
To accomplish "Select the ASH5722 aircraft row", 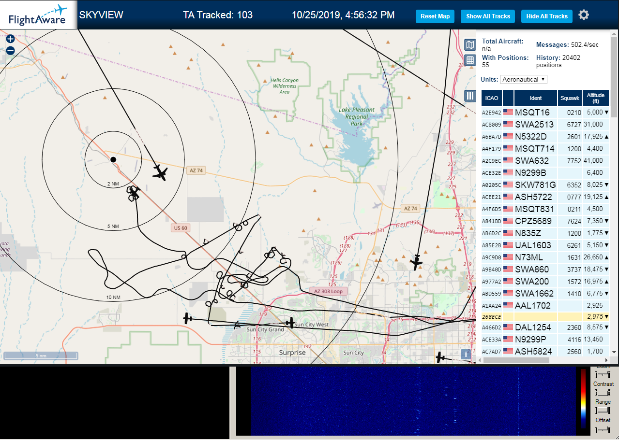I will [x=545, y=197].
